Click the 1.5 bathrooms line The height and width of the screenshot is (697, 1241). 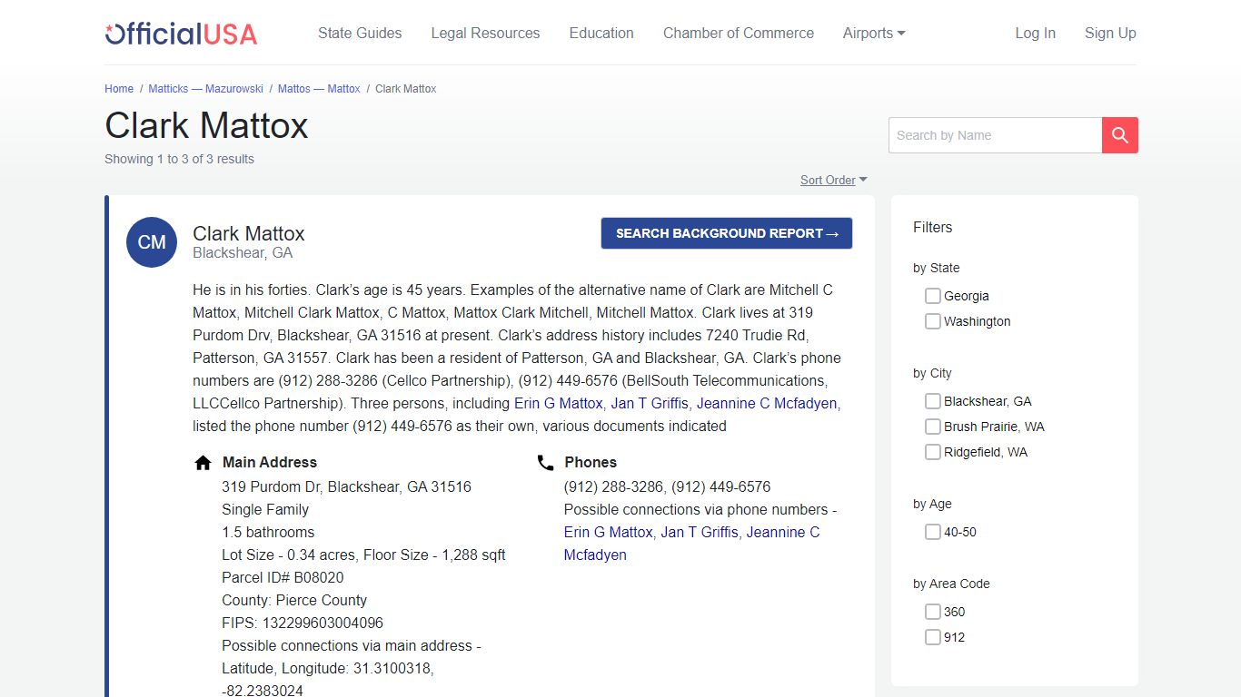pyautogui.click(x=268, y=533)
